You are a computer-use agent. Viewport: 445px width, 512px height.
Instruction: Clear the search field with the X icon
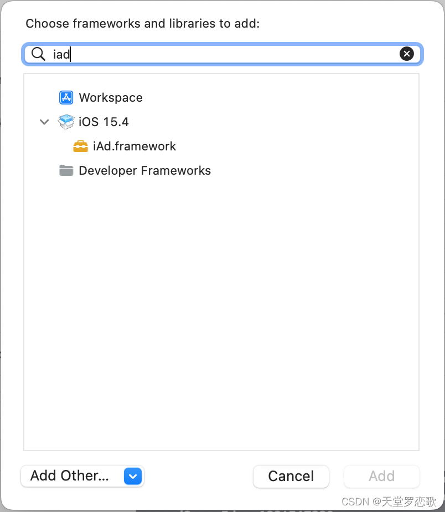pos(407,54)
